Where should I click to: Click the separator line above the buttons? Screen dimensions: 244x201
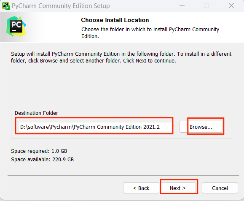point(123,175)
